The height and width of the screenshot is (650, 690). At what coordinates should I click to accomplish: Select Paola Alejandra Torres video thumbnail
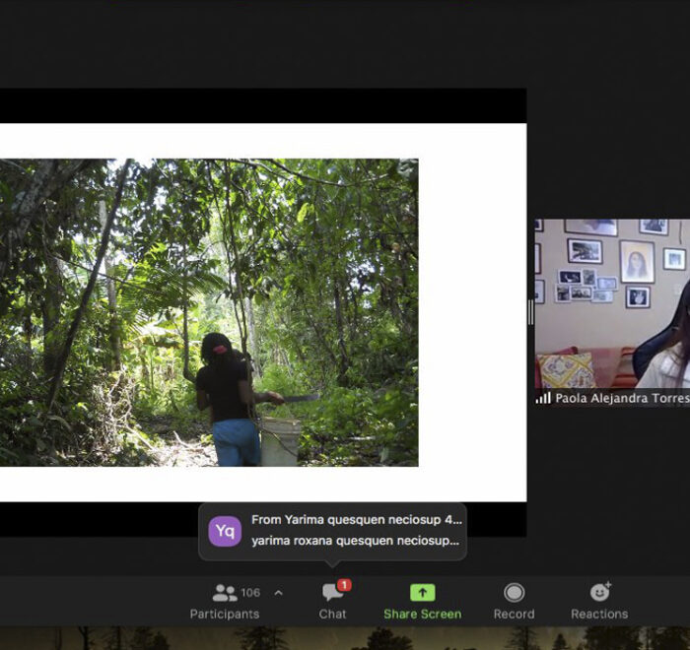point(612,312)
